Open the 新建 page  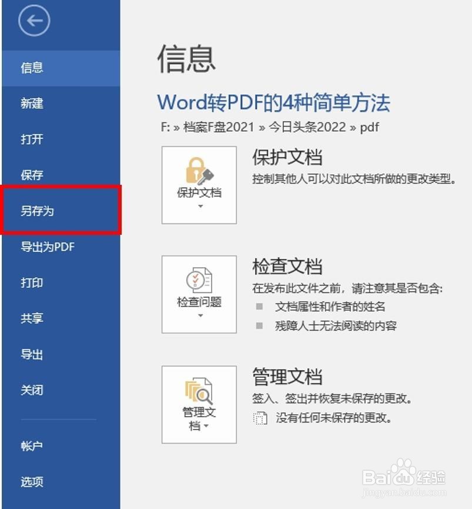(31, 104)
